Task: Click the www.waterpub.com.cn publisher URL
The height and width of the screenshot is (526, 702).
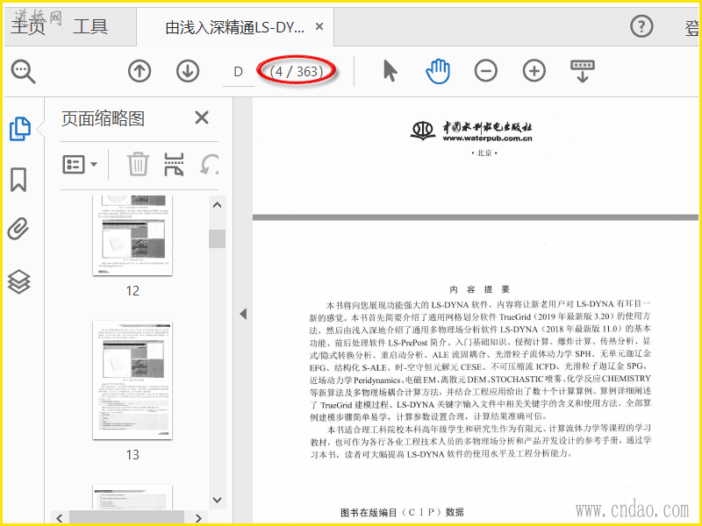Action: coord(488,139)
